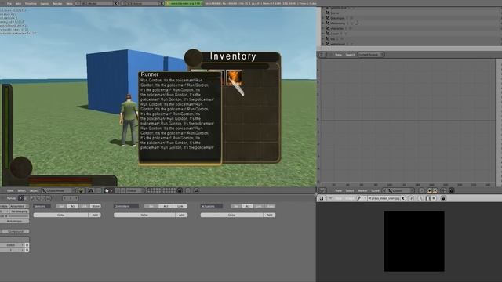Open the Render menu
This screenshot has width=502, height=282.
[x=57, y=3]
